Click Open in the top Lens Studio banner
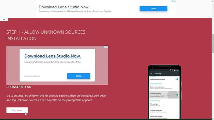 pos(153,9)
